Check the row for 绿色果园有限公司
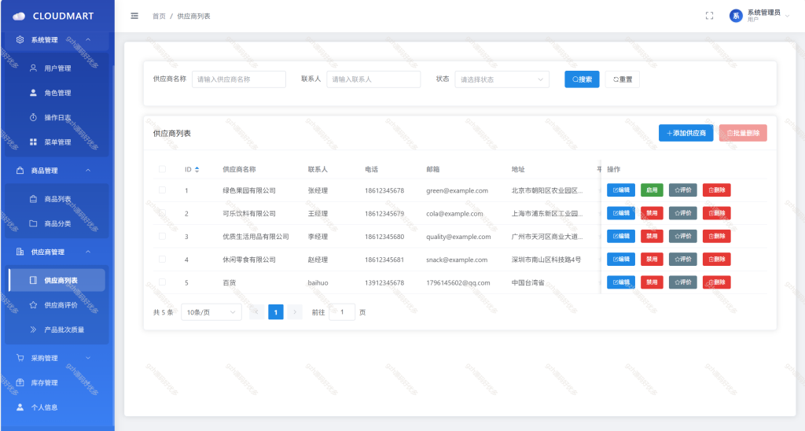Screen dimensions: 805x431 (162, 190)
